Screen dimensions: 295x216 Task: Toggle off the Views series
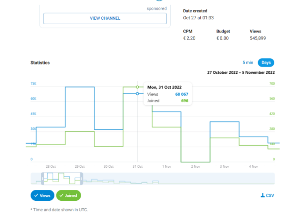point(42,195)
